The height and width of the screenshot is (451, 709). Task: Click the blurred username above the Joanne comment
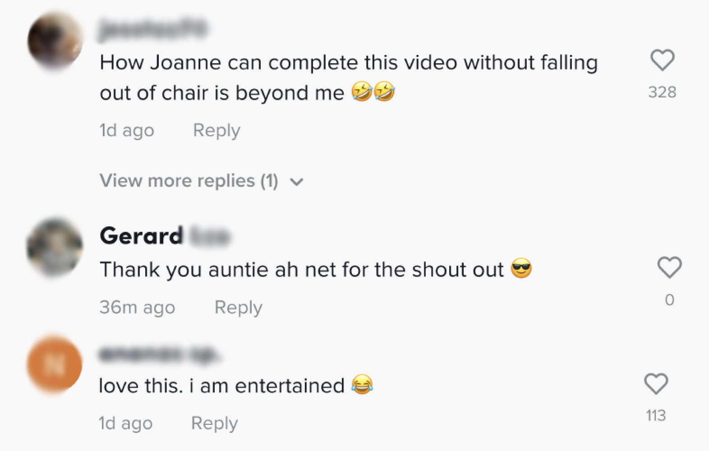tap(153, 29)
